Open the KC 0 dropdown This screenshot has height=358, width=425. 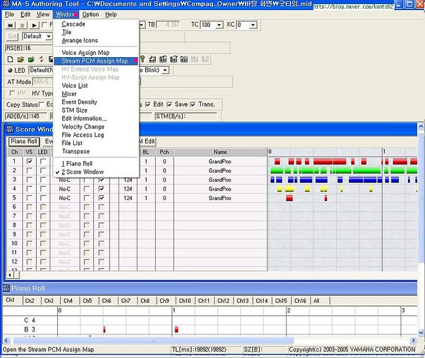pos(253,25)
